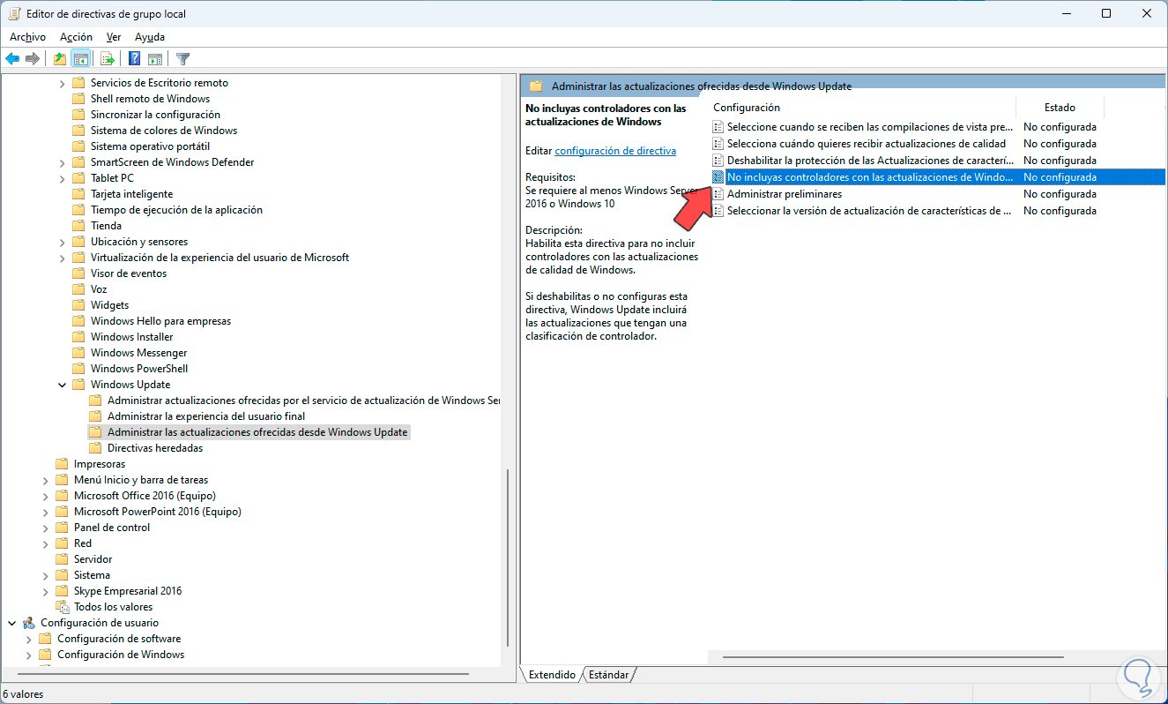Open the Archivo menu
This screenshot has width=1168, height=704.
click(27, 37)
